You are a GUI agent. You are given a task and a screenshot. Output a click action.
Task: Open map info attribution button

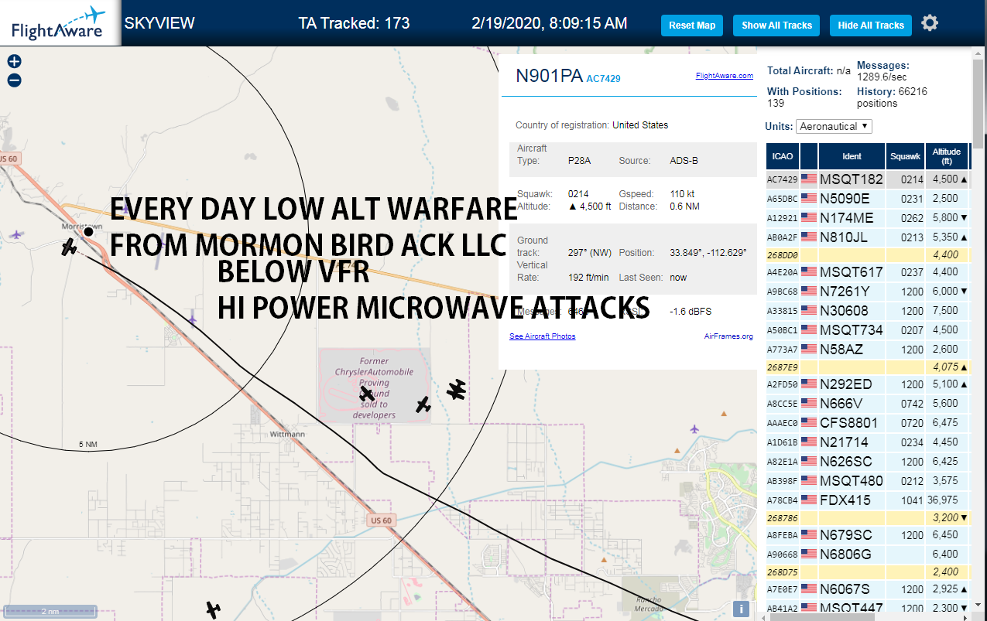[x=741, y=609]
